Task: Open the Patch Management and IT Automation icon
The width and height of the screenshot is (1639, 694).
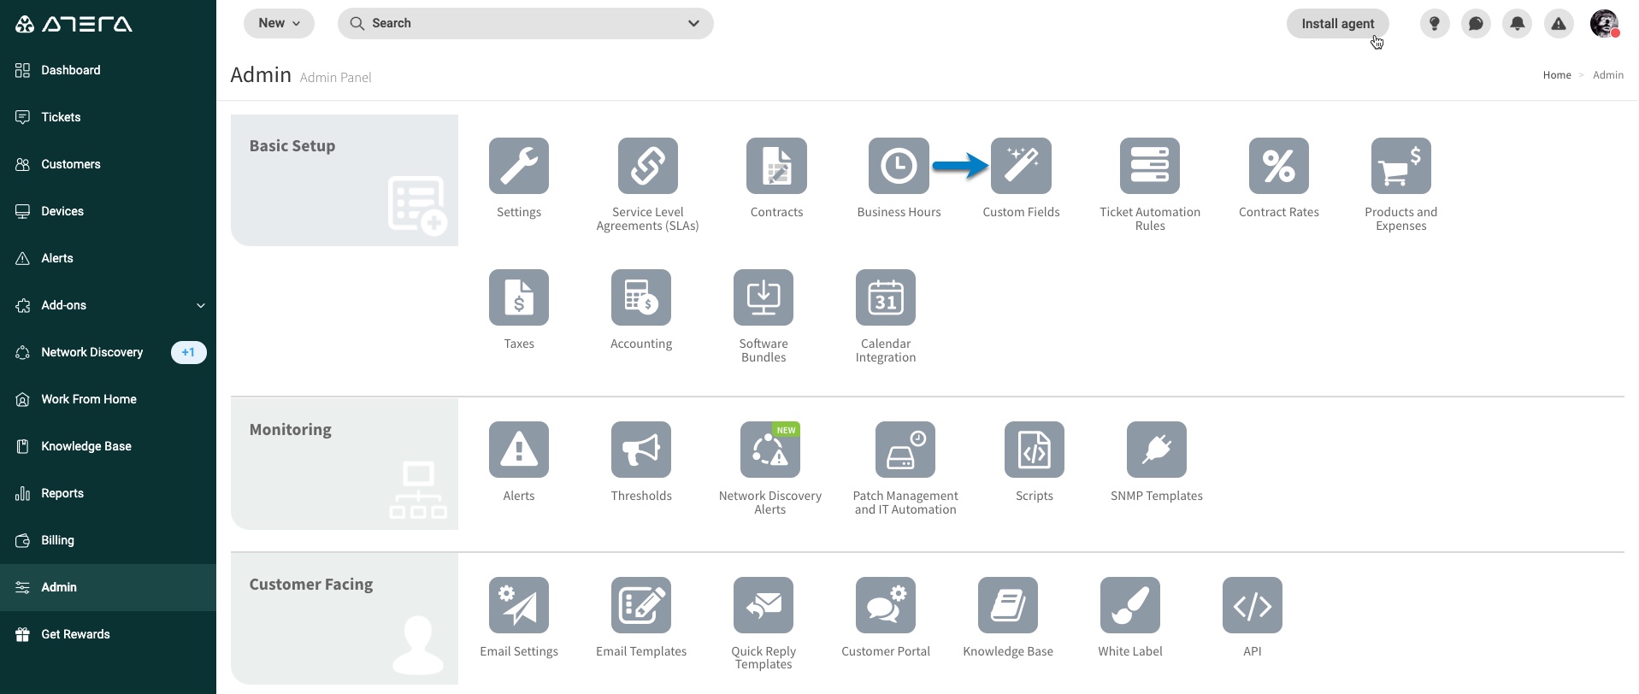Action: click(x=905, y=450)
